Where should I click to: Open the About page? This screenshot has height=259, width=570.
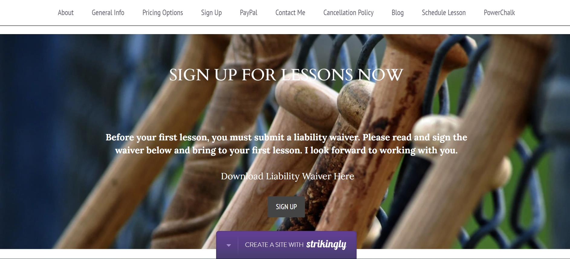point(66,13)
